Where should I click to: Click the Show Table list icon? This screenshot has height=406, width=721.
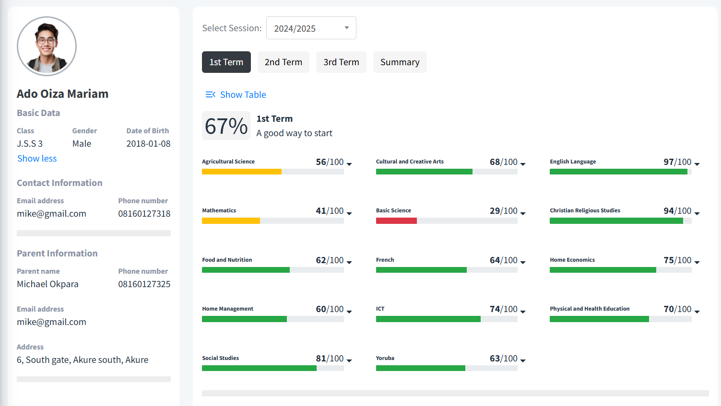(x=210, y=94)
